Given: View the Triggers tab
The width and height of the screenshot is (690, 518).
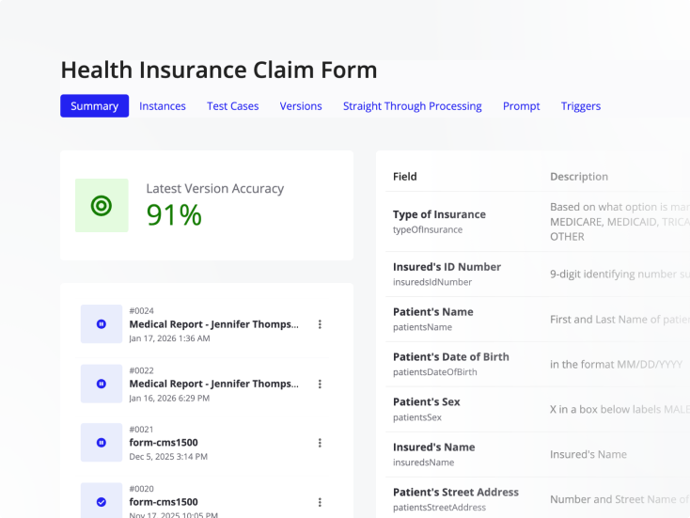Looking at the screenshot, I should tap(581, 106).
